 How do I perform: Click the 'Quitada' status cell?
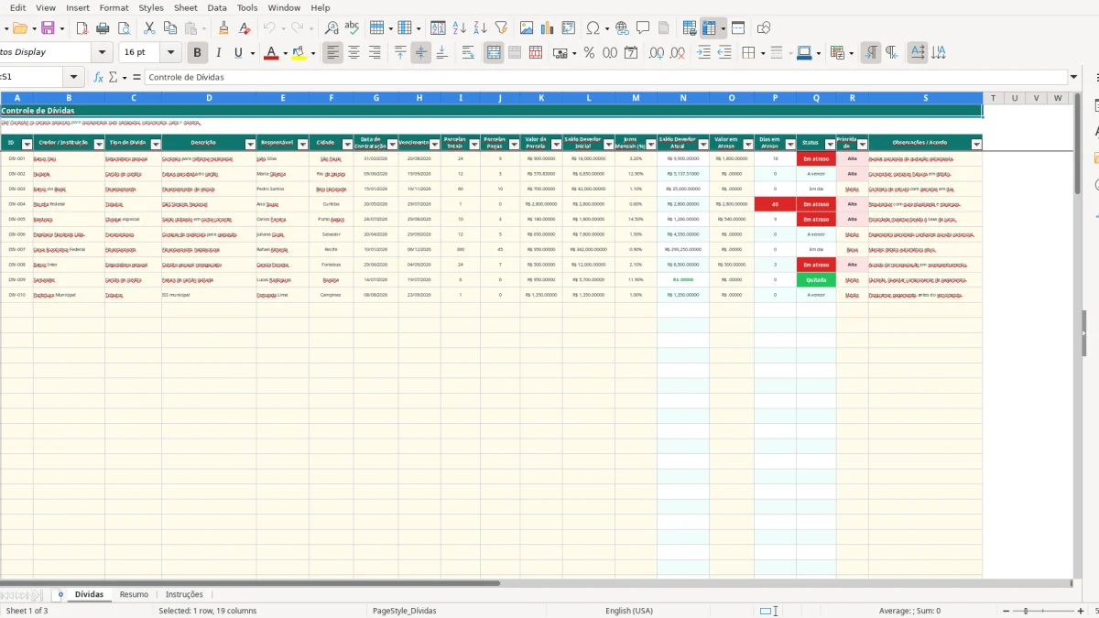tap(816, 280)
